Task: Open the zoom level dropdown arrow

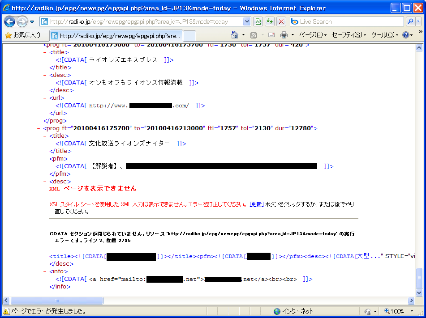Action: [x=412, y=311]
